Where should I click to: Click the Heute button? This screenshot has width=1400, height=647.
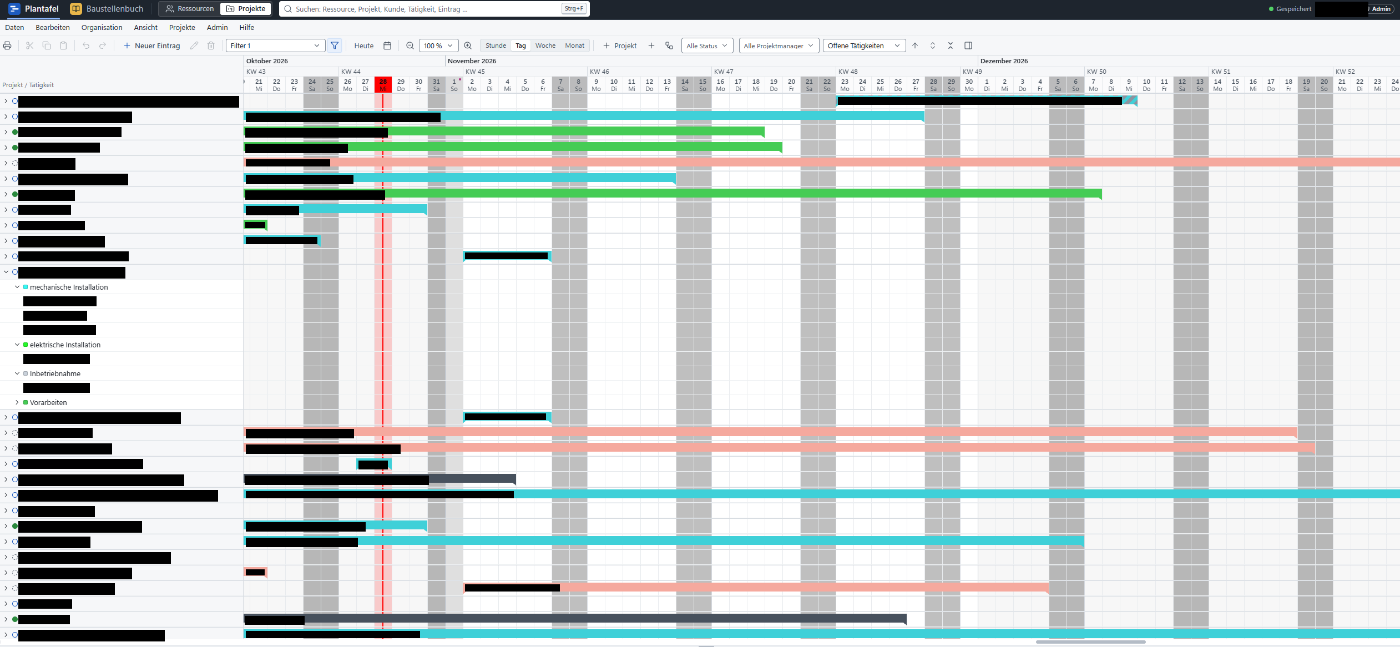[364, 46]
